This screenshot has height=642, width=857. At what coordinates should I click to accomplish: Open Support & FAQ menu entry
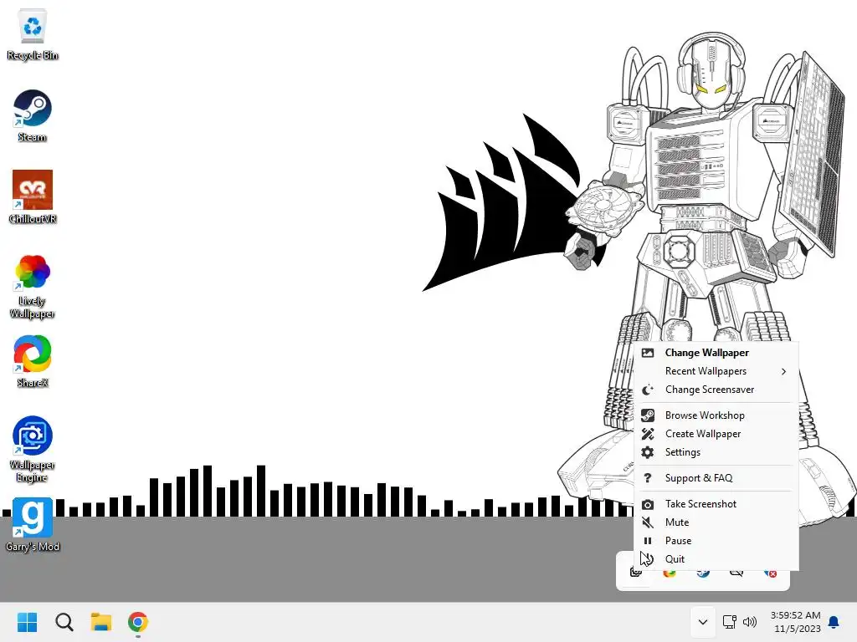coord(716,478)
